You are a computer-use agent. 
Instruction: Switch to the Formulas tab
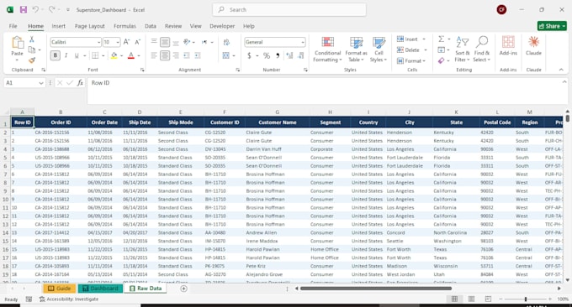click(124, 26)
